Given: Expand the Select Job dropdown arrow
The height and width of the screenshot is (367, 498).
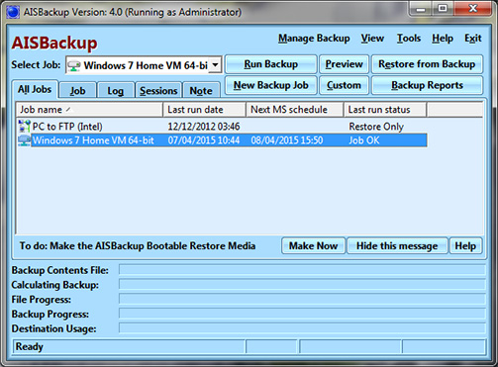Looking at the screenshot, I should 215,64.
